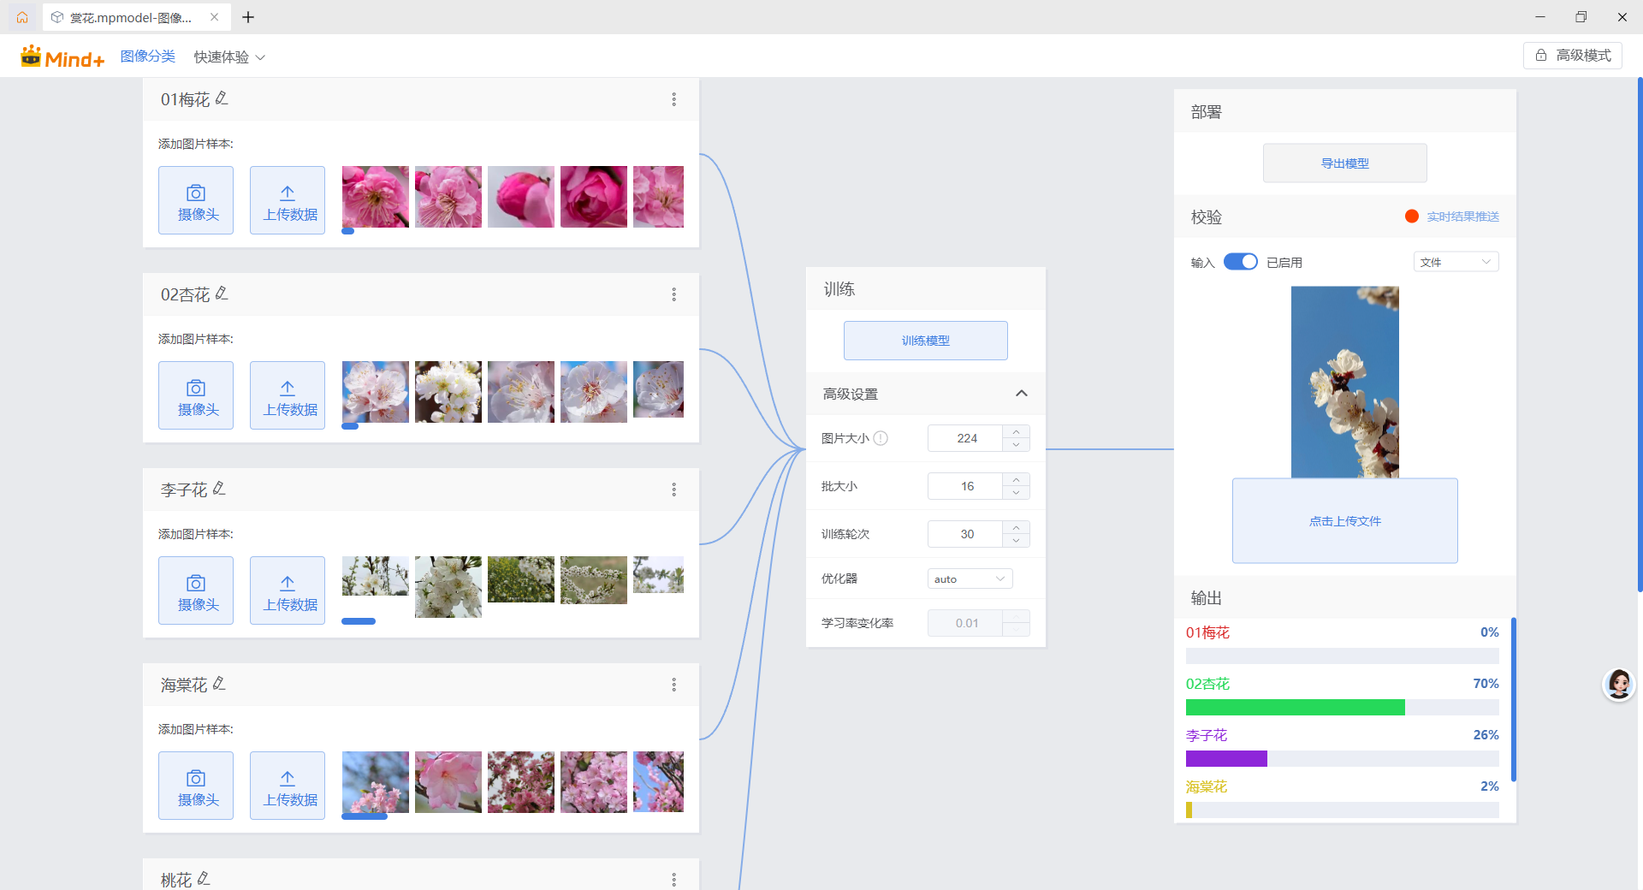The image size is (1643, 890).
Task: Click the 图片大小 input field showing 224
Action: click(x=966, y=438)
